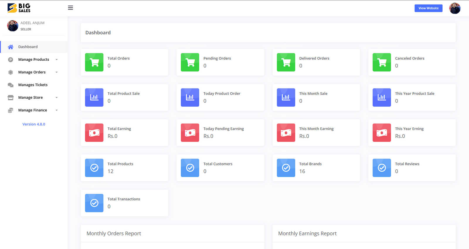The width and height of the screenshot is (469, 249).
Task: Expand the Manage Store submenu arrow
Action: (57, 98)
